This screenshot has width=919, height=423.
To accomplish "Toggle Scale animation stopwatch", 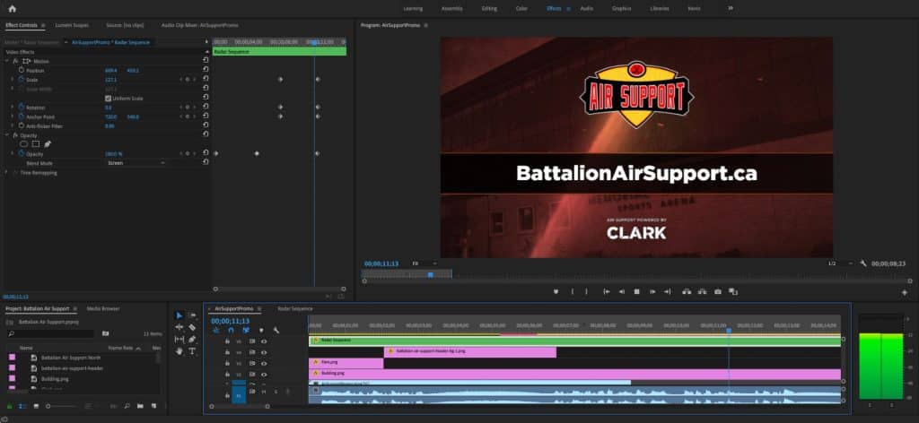I will pyautogui.click(x=22, y=80).
